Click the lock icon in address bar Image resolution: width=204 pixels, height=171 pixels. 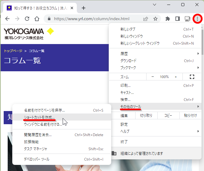49,19
